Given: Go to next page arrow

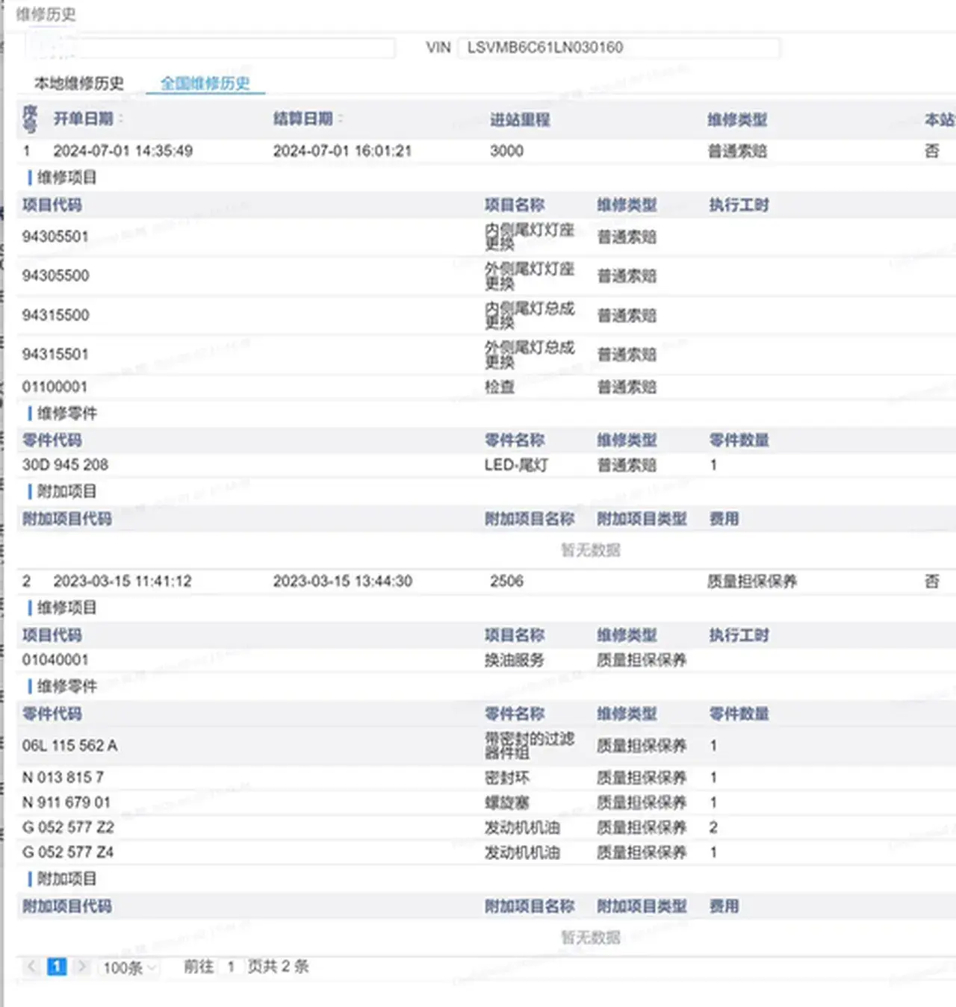Looking at the screenshot, I should point(82,967).
